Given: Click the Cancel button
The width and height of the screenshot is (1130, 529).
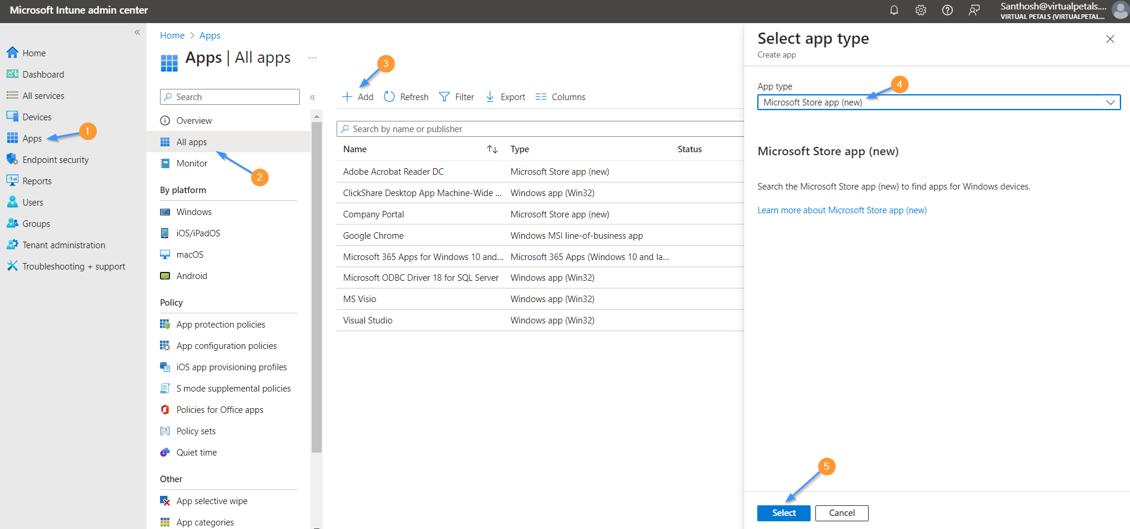Looking at the screenshot, I should point(841,513).
